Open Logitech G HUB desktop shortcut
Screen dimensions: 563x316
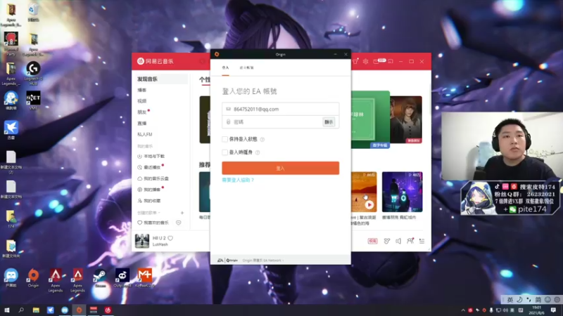[x=33, y=74]
